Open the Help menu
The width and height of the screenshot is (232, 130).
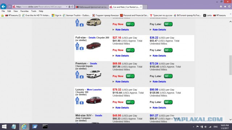(x=41, y=11)
